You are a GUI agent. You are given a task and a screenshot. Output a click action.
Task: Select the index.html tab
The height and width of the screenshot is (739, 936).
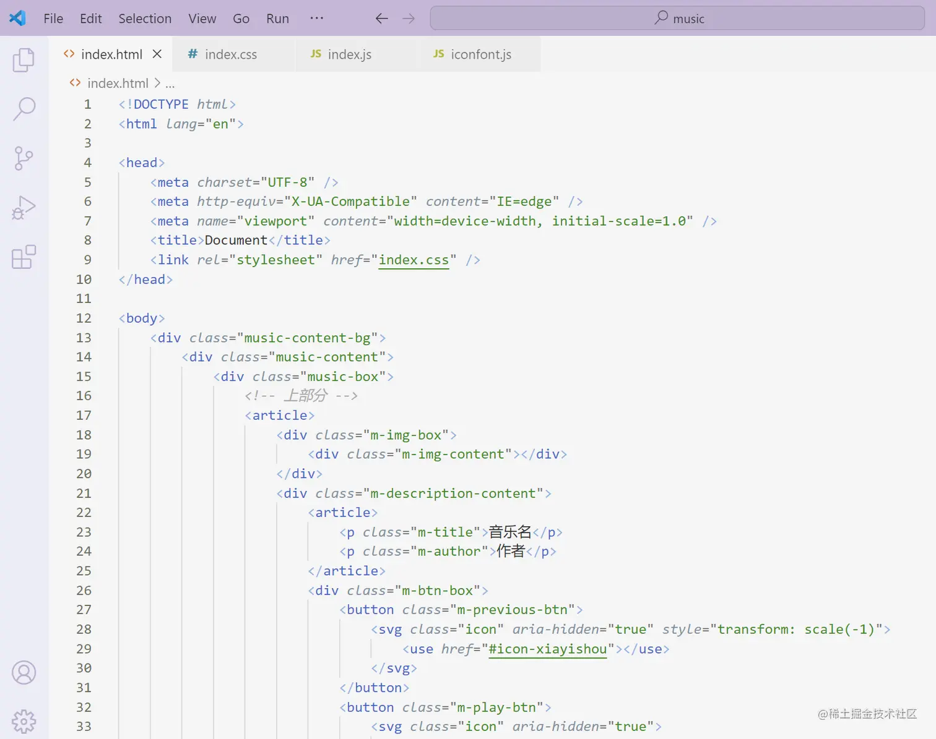point(111,54)
